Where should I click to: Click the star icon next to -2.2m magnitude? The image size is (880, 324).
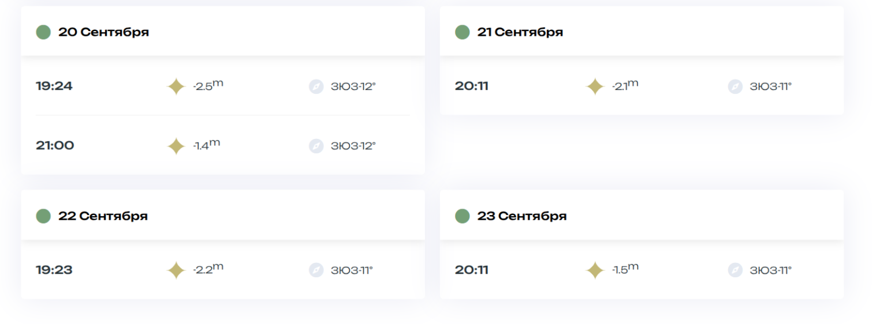click(x=176, y=270)
